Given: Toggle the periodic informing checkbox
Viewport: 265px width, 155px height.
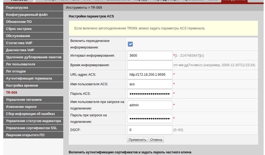Looking at the screenshot, I should click(130, 44).
